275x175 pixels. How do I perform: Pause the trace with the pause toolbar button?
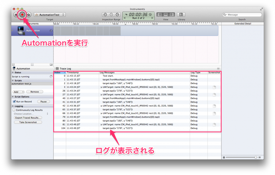pyautogui.click(x=16, y=15)
